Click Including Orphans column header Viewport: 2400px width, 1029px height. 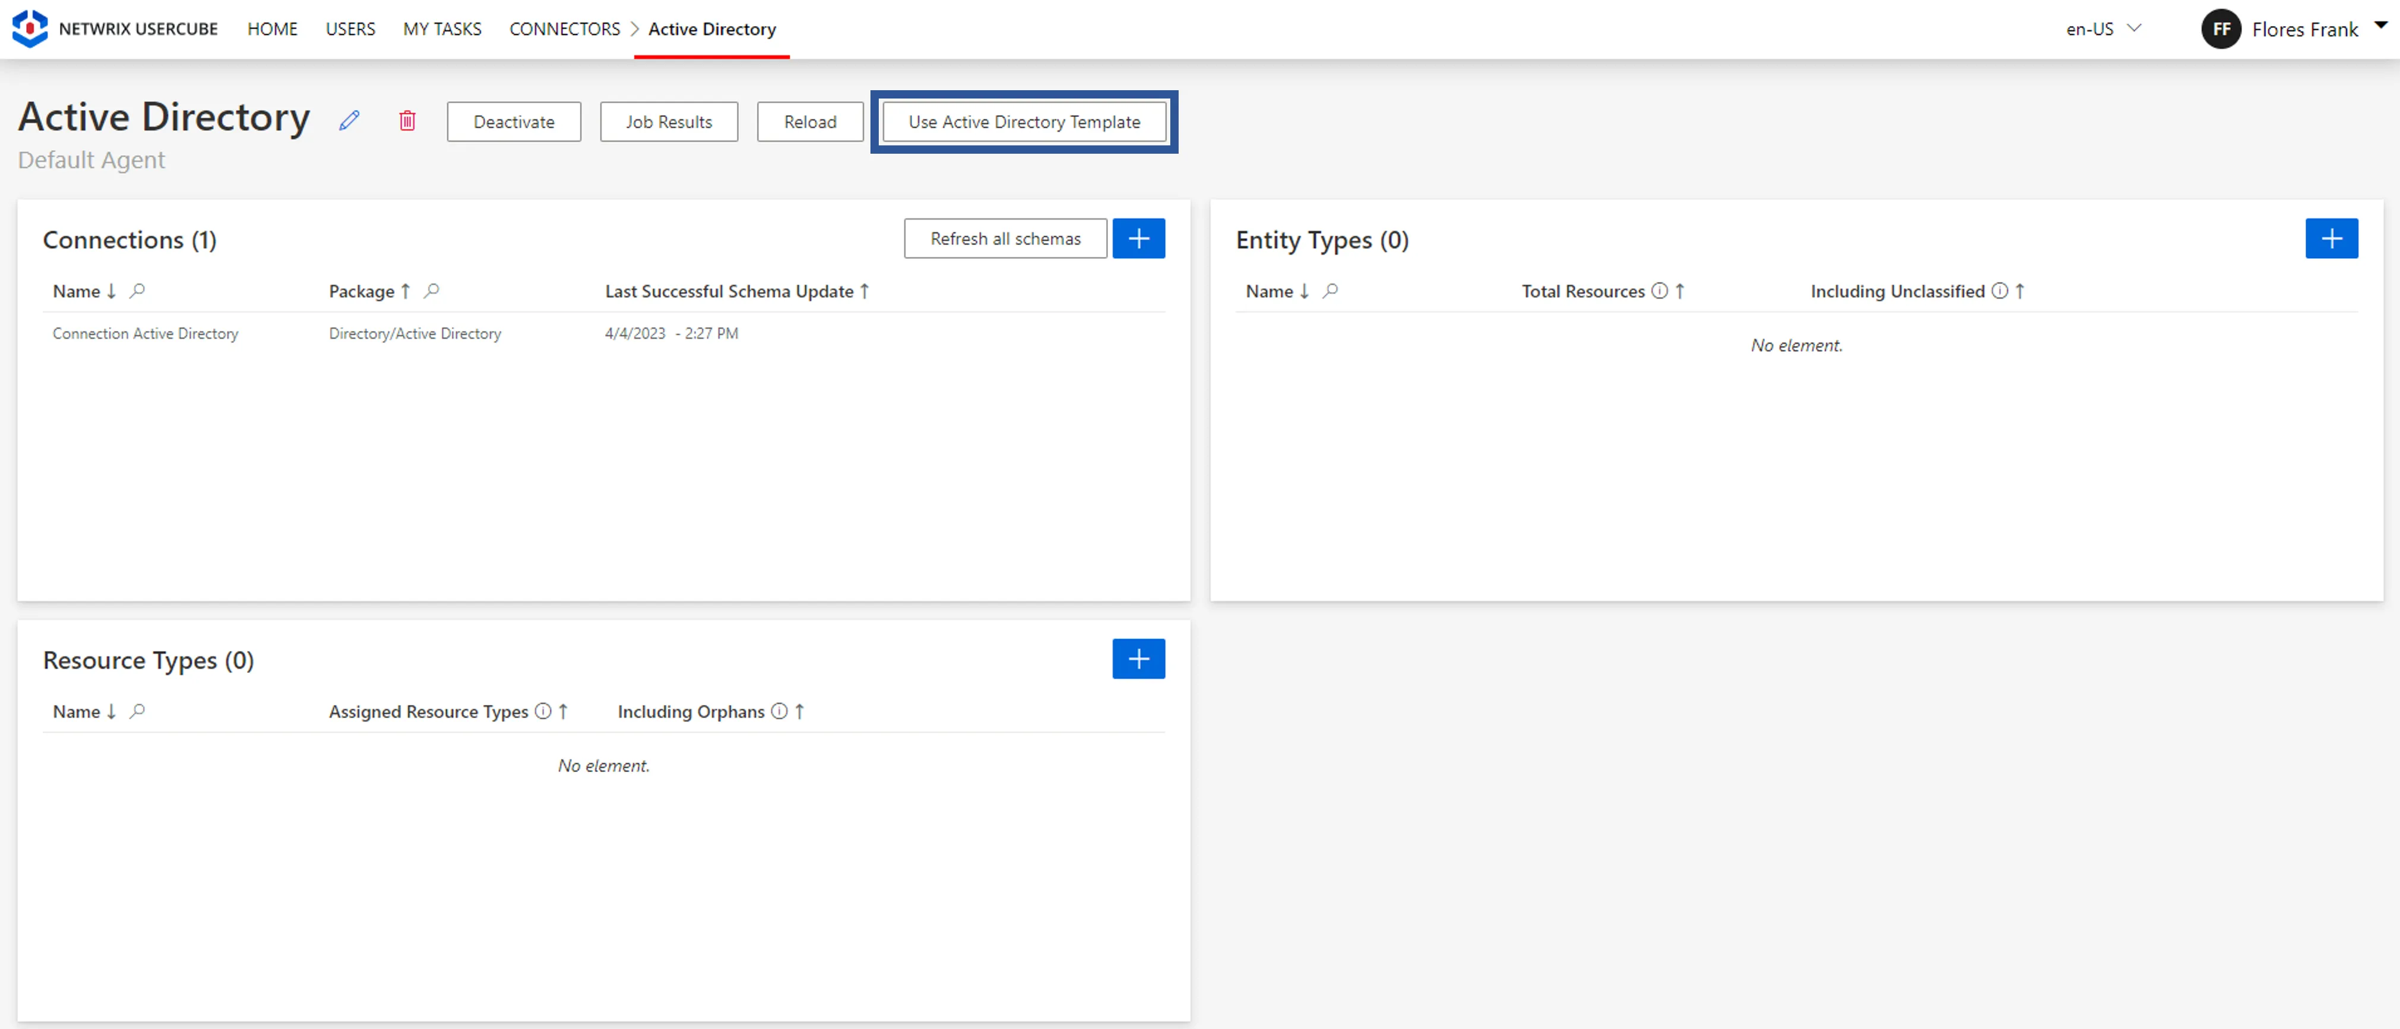[x=691, y=712]
